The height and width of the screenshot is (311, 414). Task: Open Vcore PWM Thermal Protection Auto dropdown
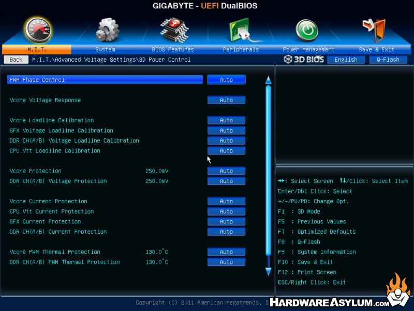226,252
